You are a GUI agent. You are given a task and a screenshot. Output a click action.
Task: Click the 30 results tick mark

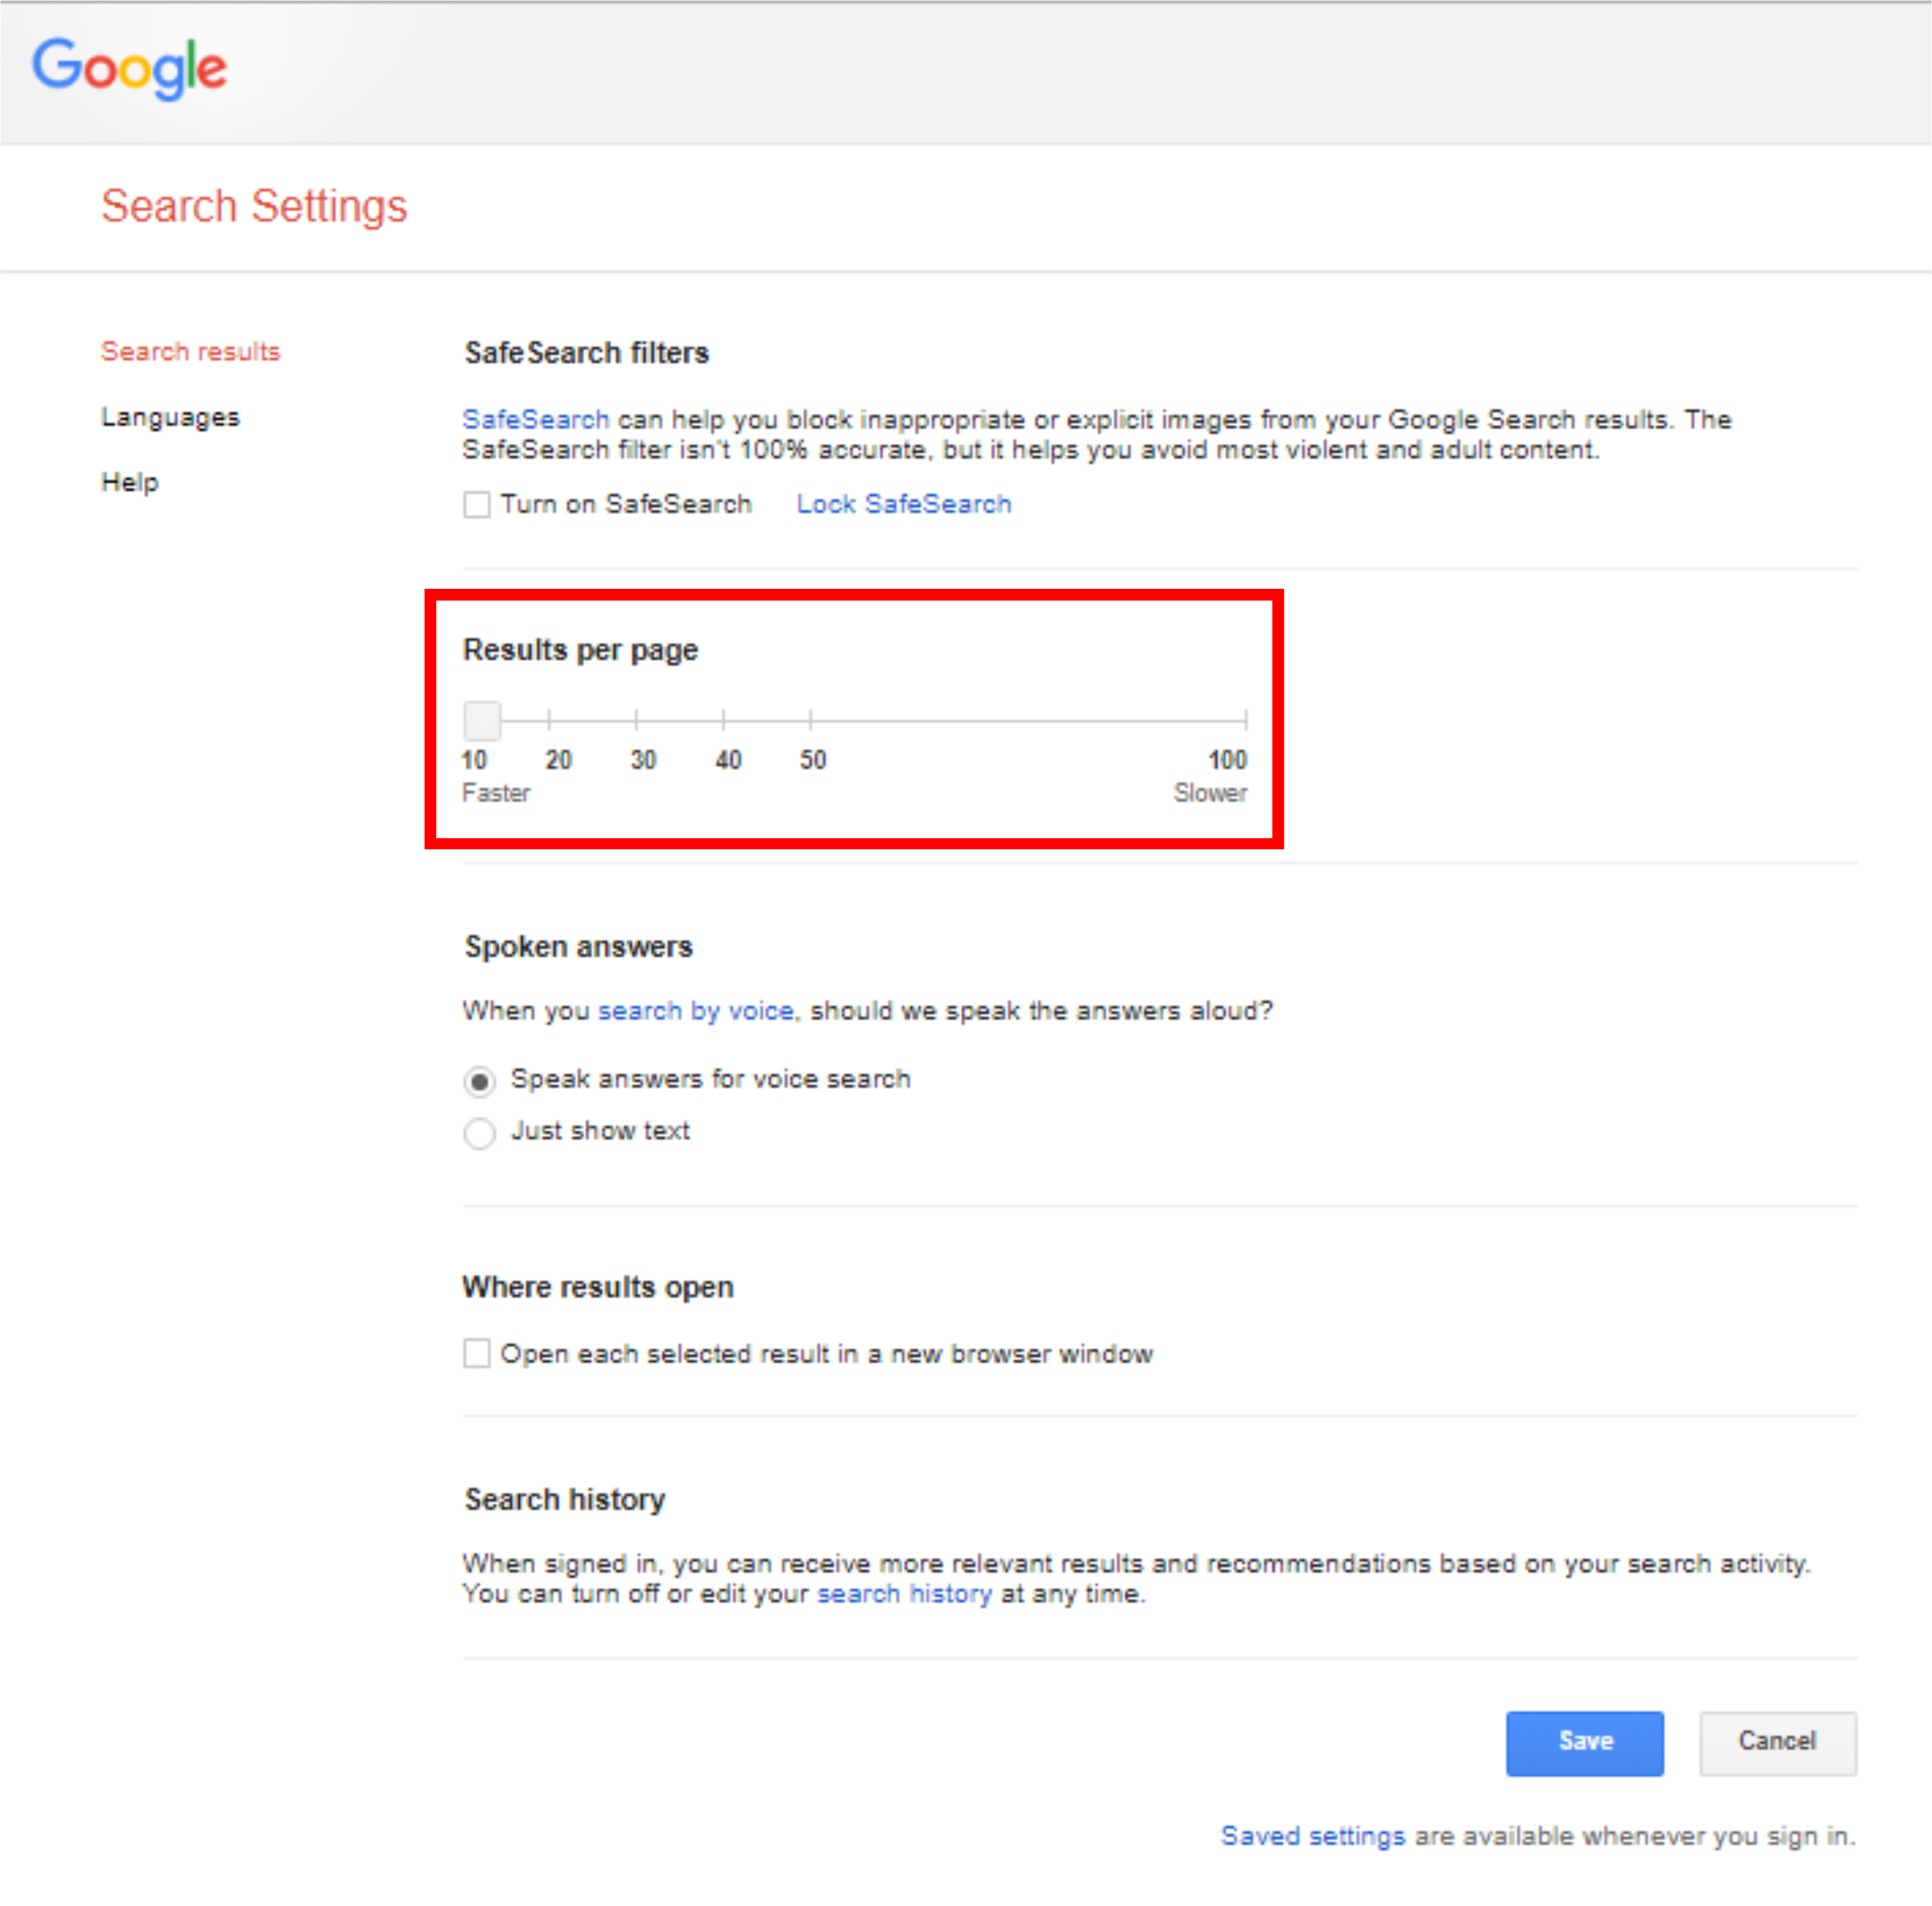[637, 720]
